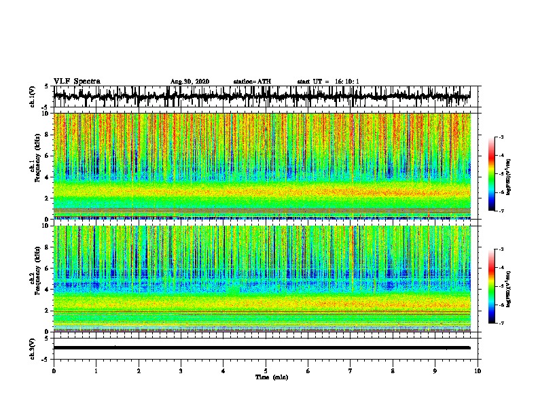Click the "station= ATH" header label
Screen dimensions: 538x416
coord(252,82)
